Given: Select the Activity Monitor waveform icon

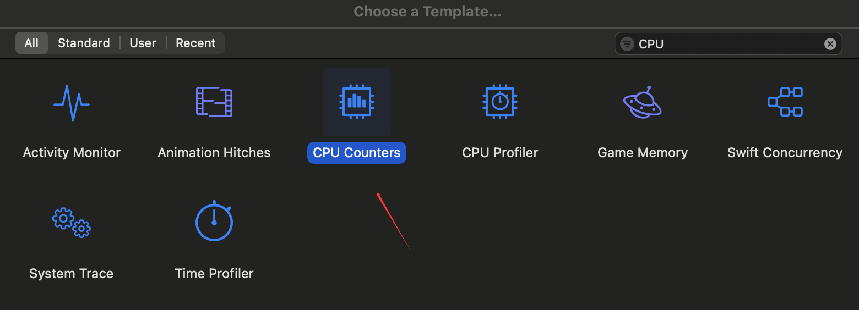Looking at the screenshot, I should point(72,103).
